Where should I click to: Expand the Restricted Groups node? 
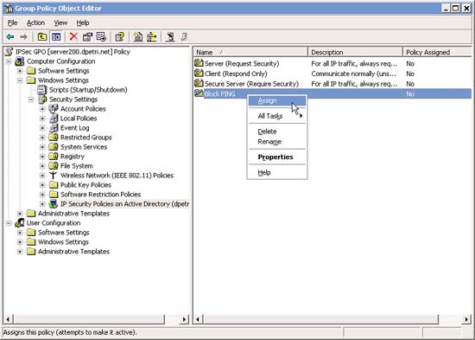click(x=42, y=138)
